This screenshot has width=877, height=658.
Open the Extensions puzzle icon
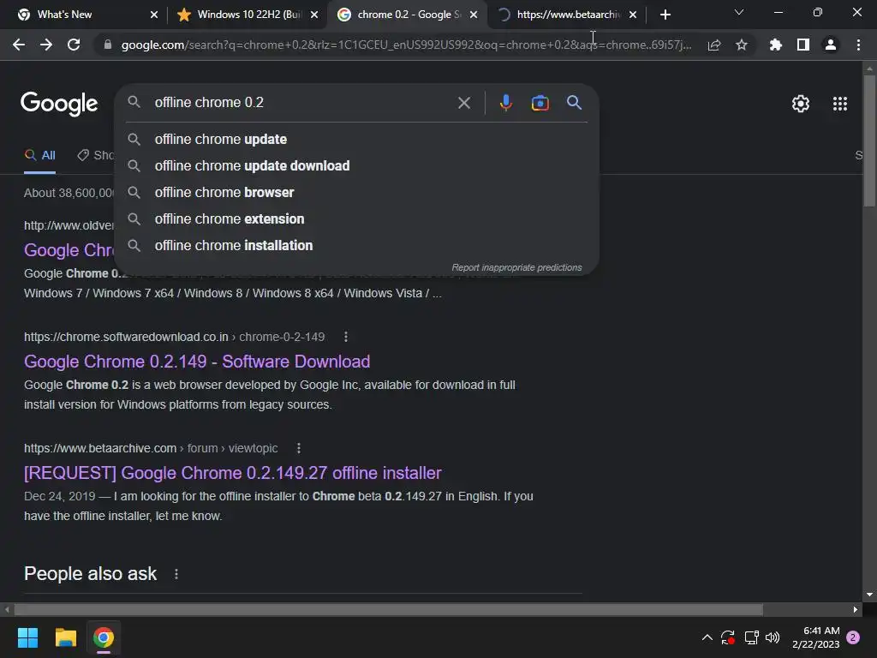tap(775, 45)
